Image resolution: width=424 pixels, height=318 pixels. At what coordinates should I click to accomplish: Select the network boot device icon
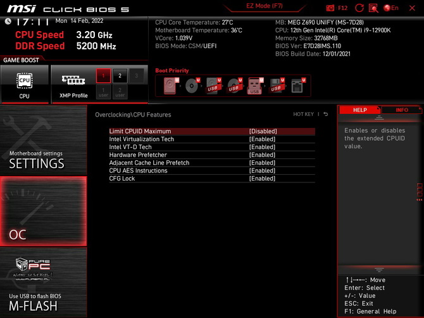tap(297, 86)
